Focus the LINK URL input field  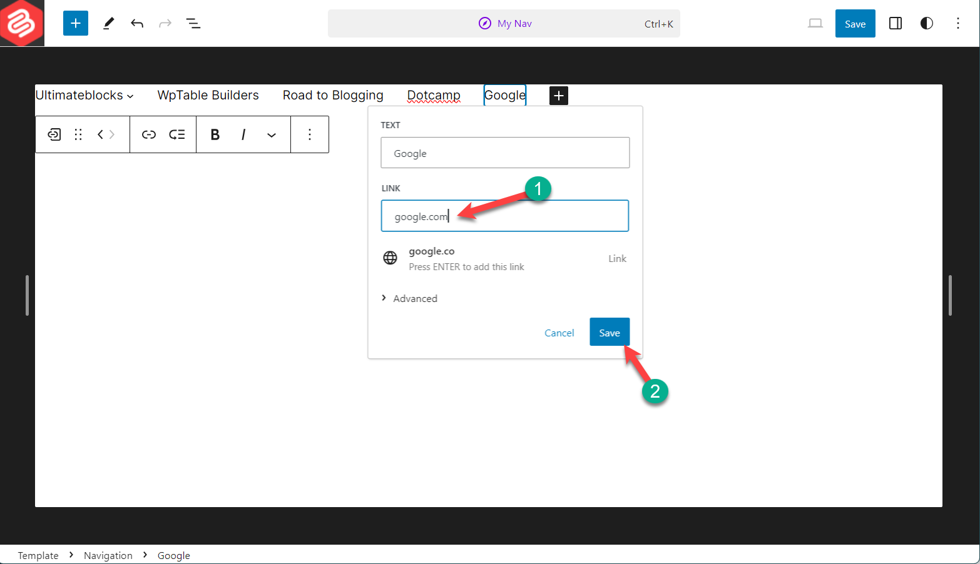point(505,216)
